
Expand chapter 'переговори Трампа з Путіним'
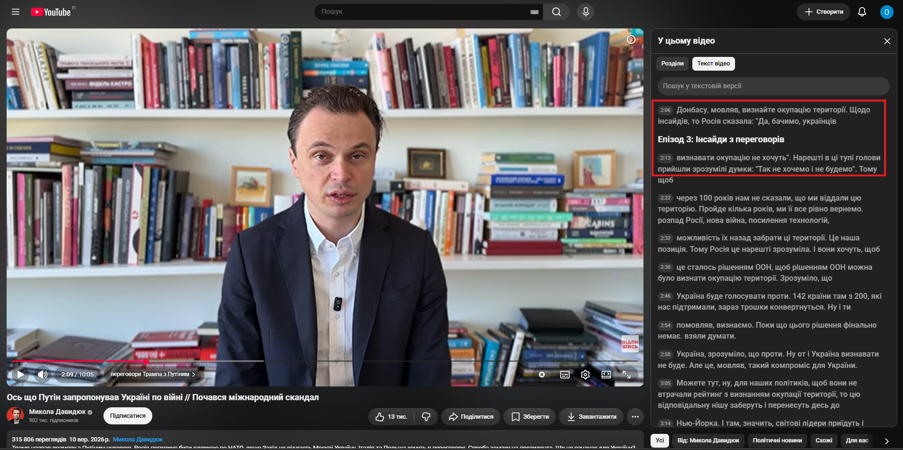coord(153,375)
